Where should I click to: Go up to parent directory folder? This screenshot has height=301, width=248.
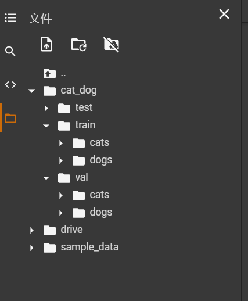[x=49, y=74]
